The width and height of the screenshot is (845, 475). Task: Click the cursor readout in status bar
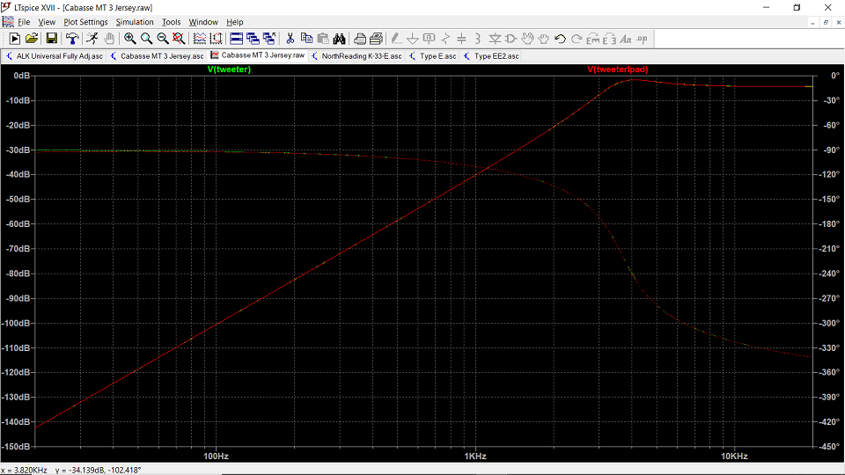71,470
